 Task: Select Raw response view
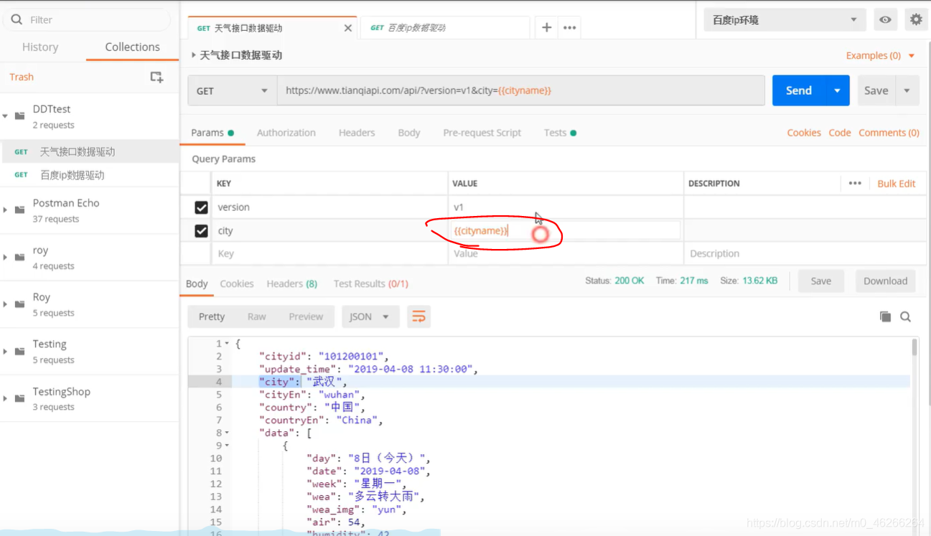(256, 316)
